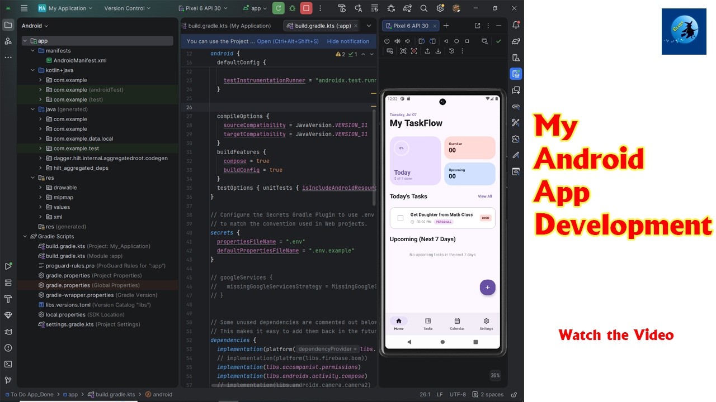This screenshot has width=716, height=402.
Task: Click the UTF-8 encoding in status bar
Action: pyautogui.click(x=457, y=394)
